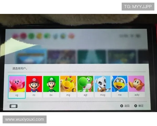Viewport: 157px width, 126px height.
Task: Select the Bowser avatar for user mg
Action: click(68, 84)
